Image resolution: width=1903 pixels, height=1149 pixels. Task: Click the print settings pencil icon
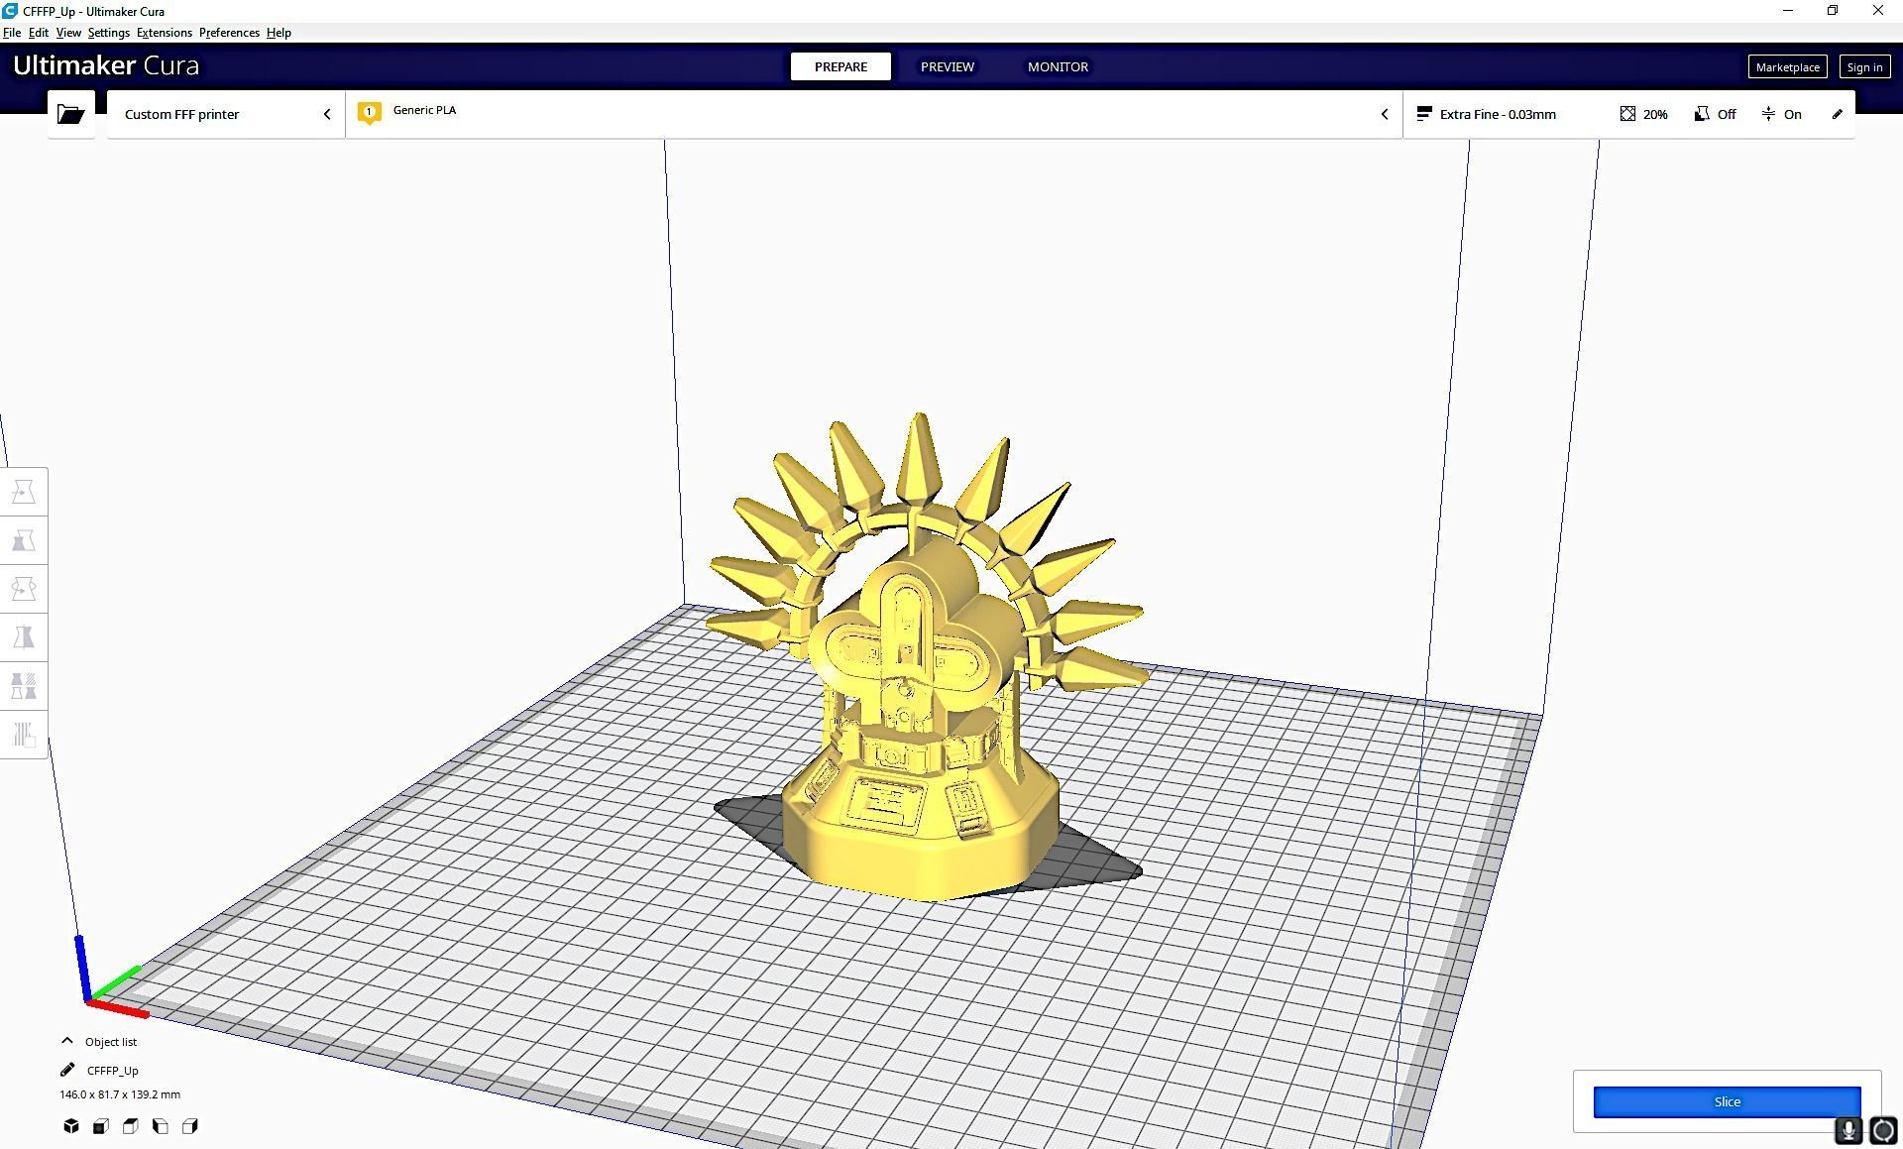[1837, 114]
